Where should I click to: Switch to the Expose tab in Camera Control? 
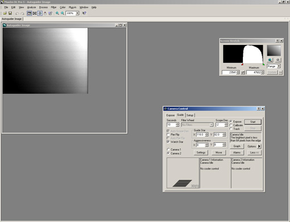point(171,115)
